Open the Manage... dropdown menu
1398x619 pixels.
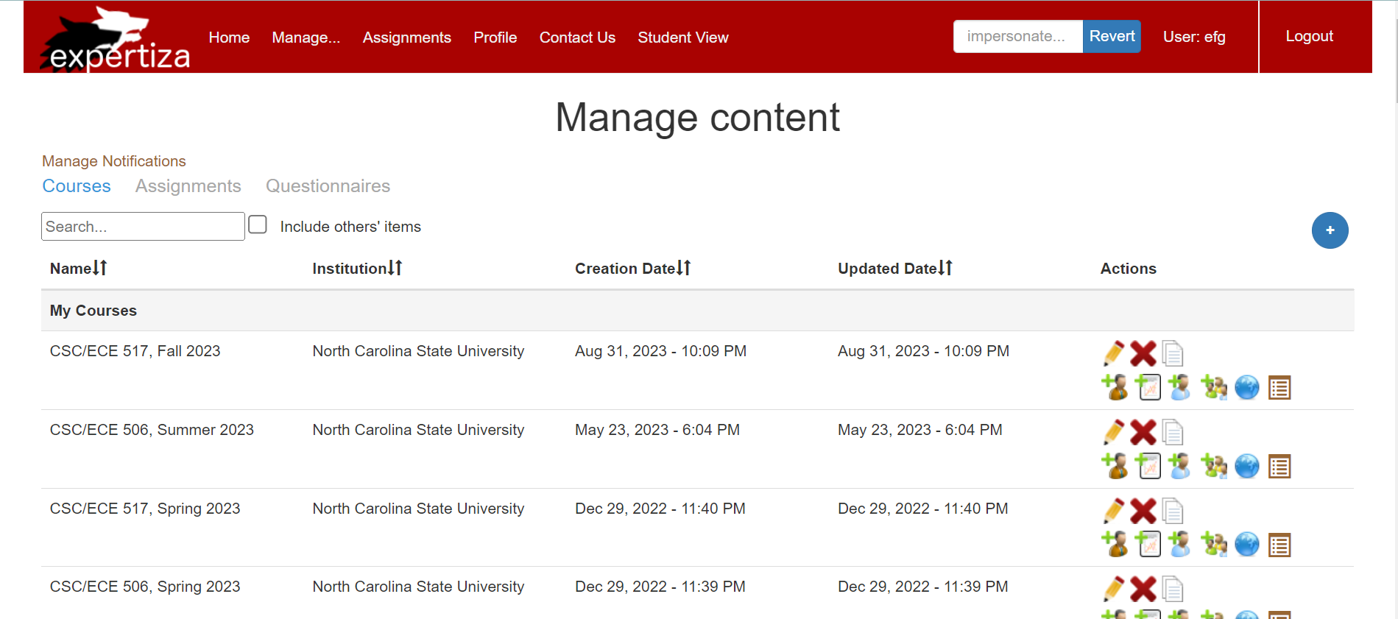pos(306,38)
